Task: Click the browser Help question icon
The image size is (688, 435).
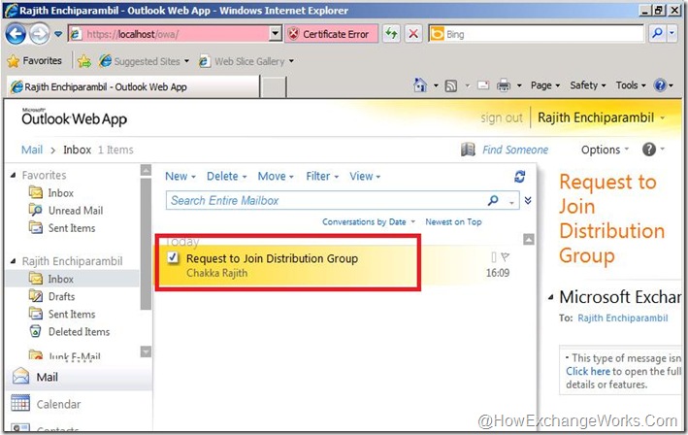Action: pos(660,85)
